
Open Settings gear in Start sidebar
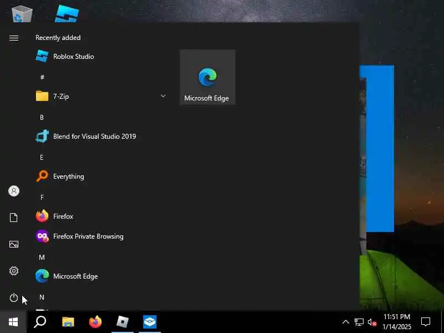[13, 271]
